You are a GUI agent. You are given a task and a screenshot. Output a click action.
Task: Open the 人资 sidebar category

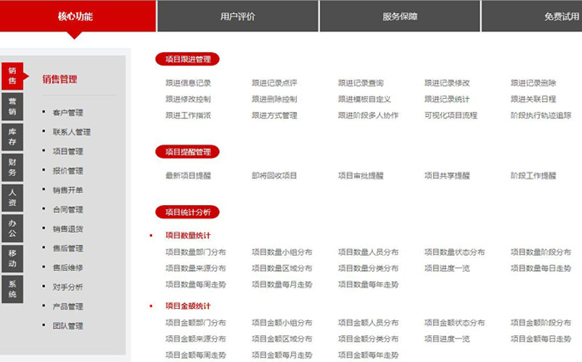[12, 198]
